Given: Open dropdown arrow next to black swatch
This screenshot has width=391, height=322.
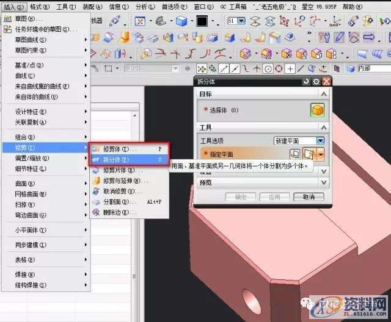Looking at the screenshot, I should click(x=213, y=21).
